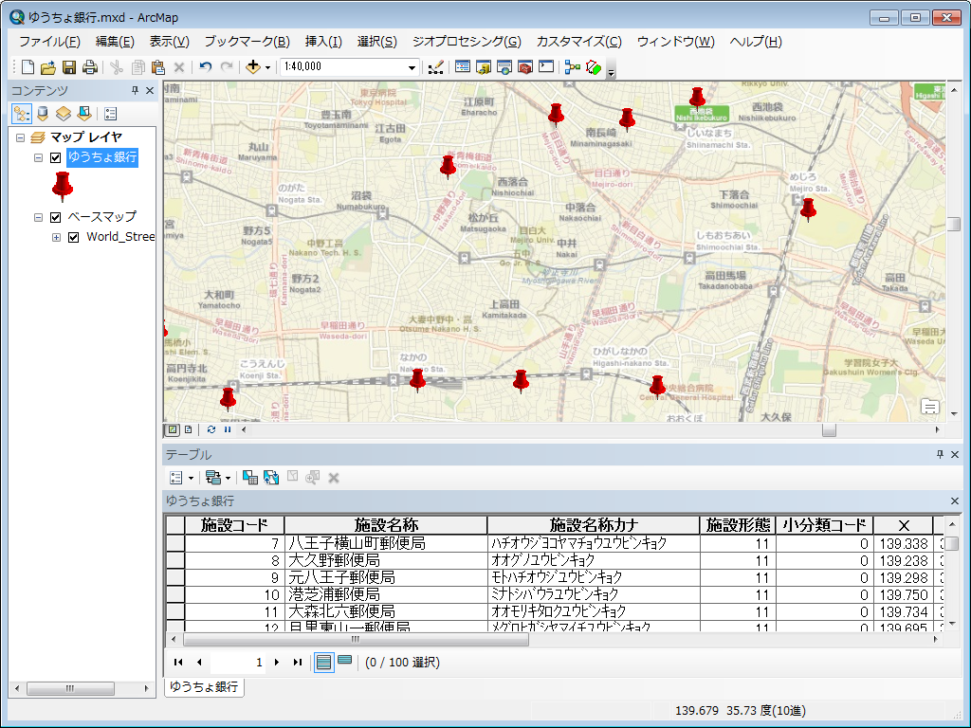Viewport: 971px width, 728px height.
Task: Sort by 施設名称 column header
Action: tap(386, 525)
